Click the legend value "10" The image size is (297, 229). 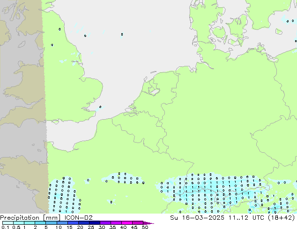(59, 227)
